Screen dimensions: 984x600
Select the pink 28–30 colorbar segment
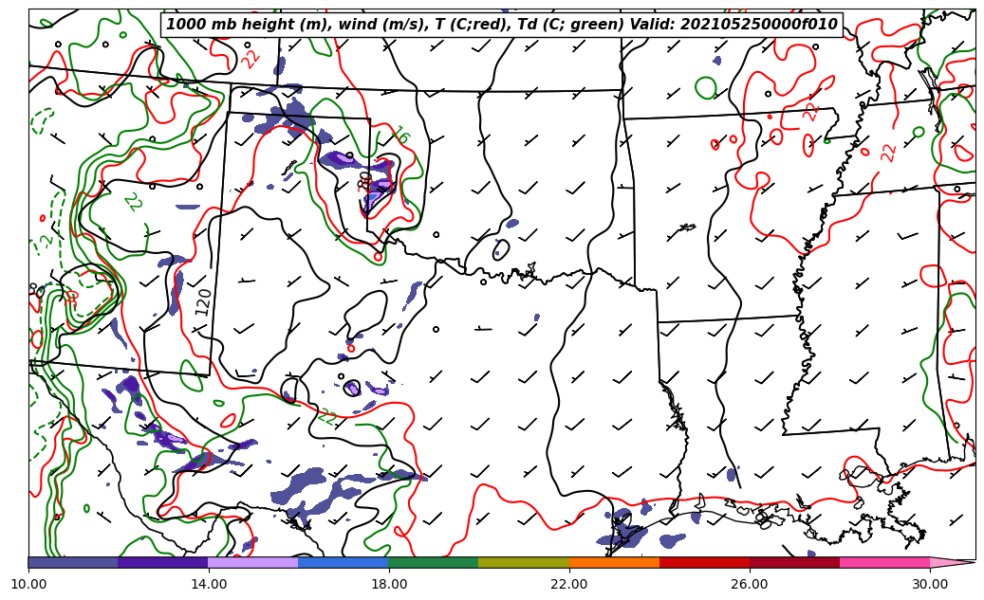click(x=885, y=562)
